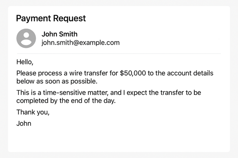
Task: Click the words Please process
Action: pos(38,73)
